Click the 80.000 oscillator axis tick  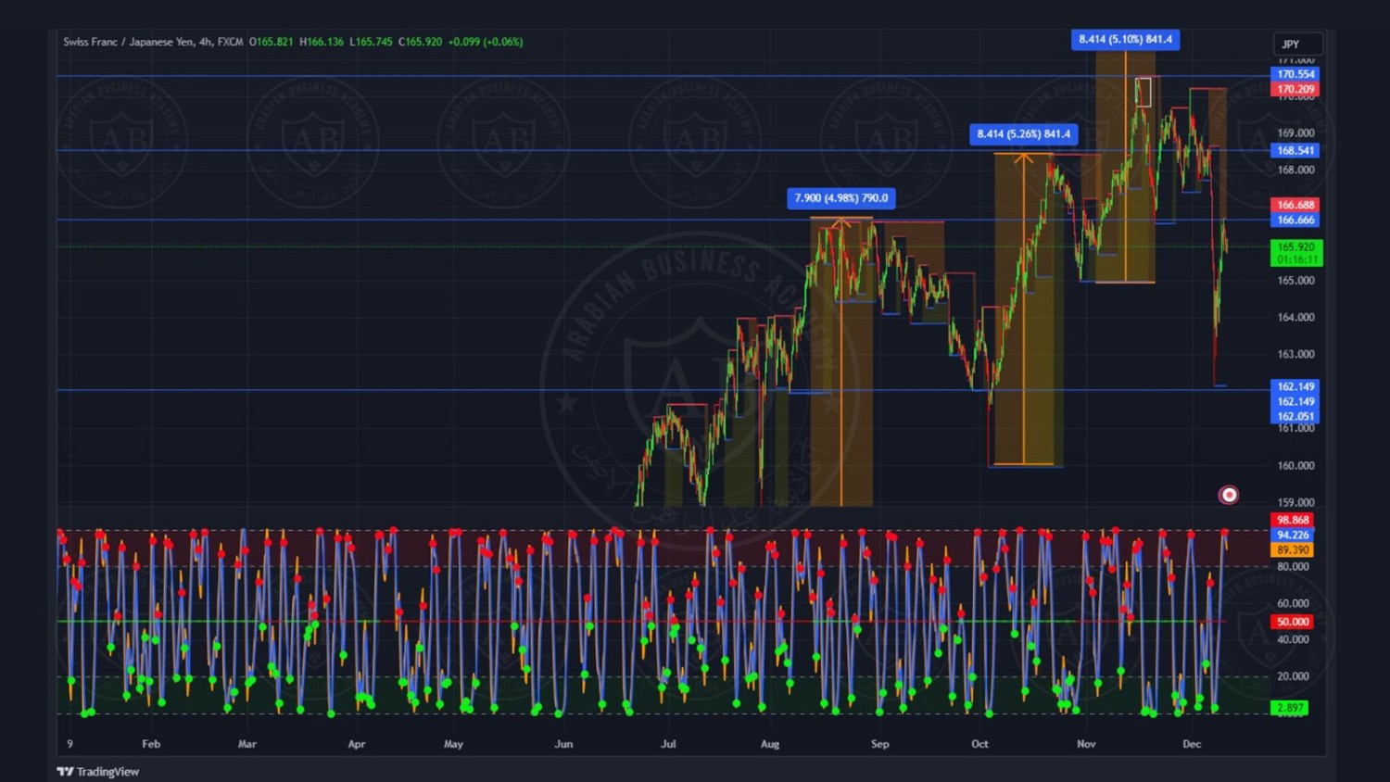tap(1293, 566)
